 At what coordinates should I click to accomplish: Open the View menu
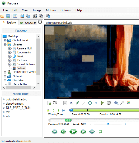point(25,10)
